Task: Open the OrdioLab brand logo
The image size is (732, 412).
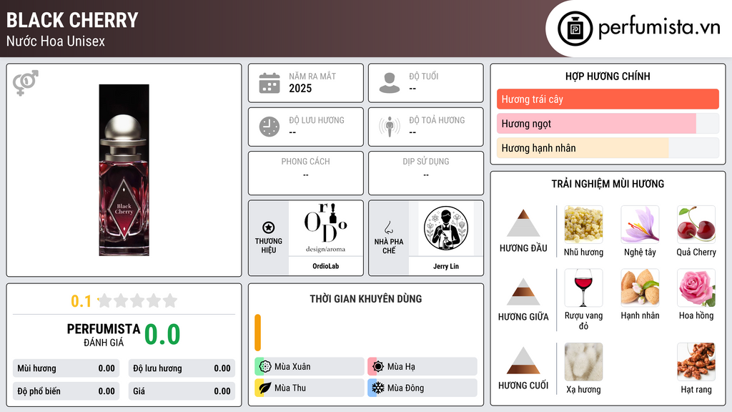Action: pos(326,228)
